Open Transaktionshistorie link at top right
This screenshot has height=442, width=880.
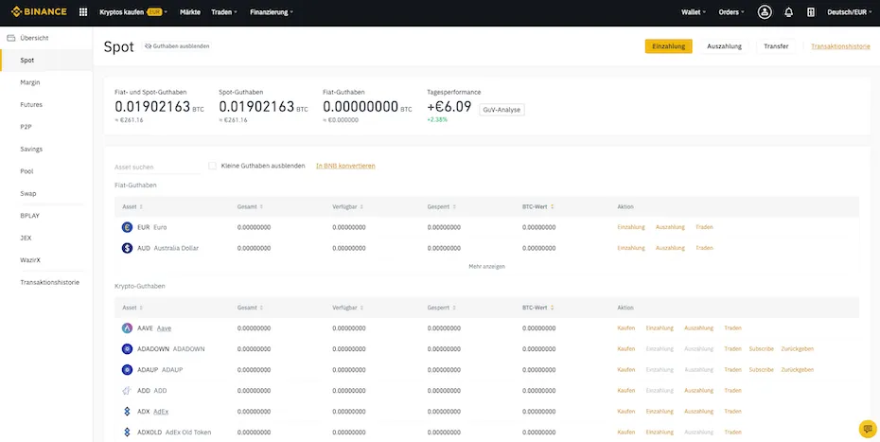(840, 46)
